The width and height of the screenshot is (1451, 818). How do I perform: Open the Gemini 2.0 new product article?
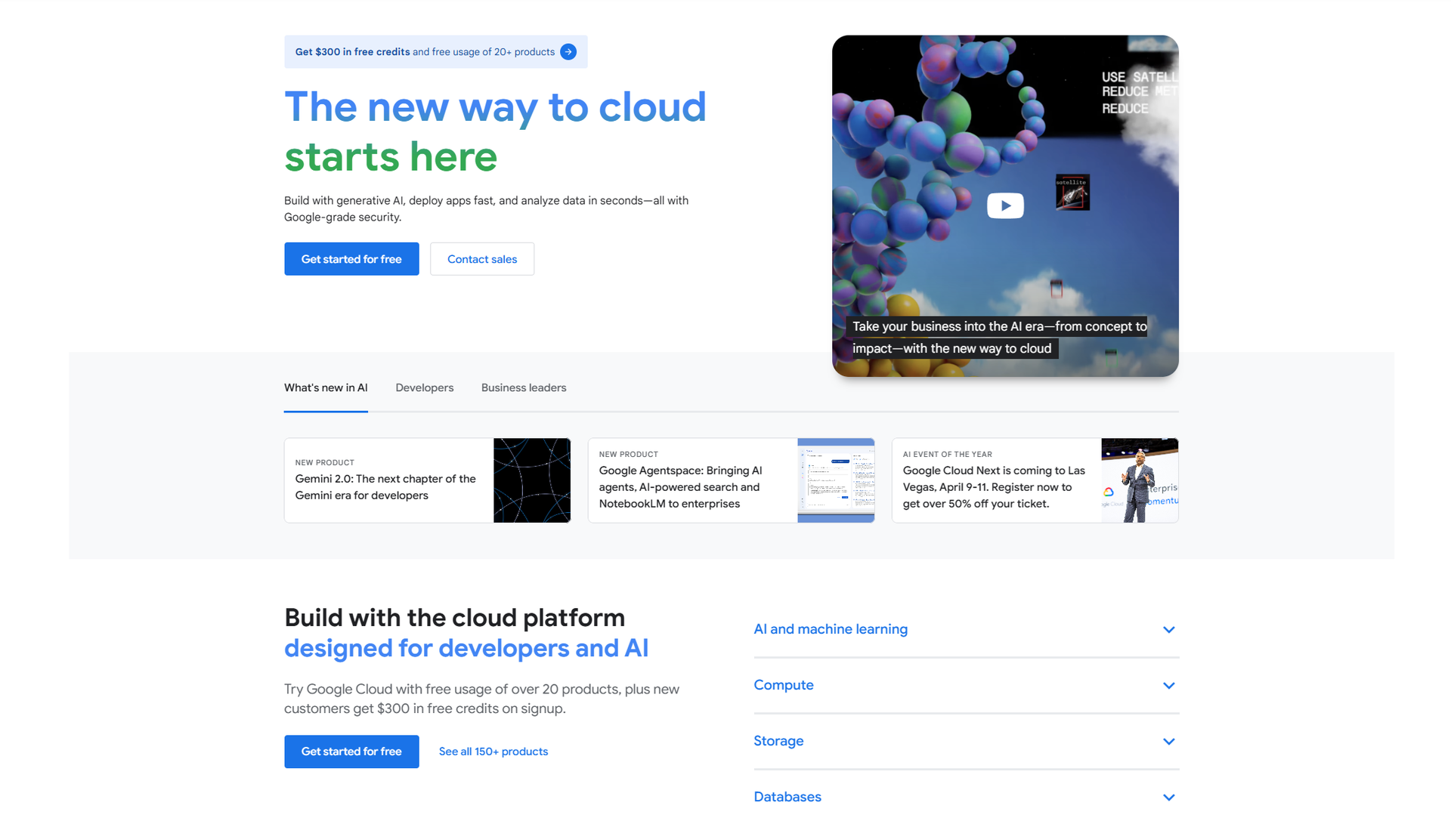(385, 486)
